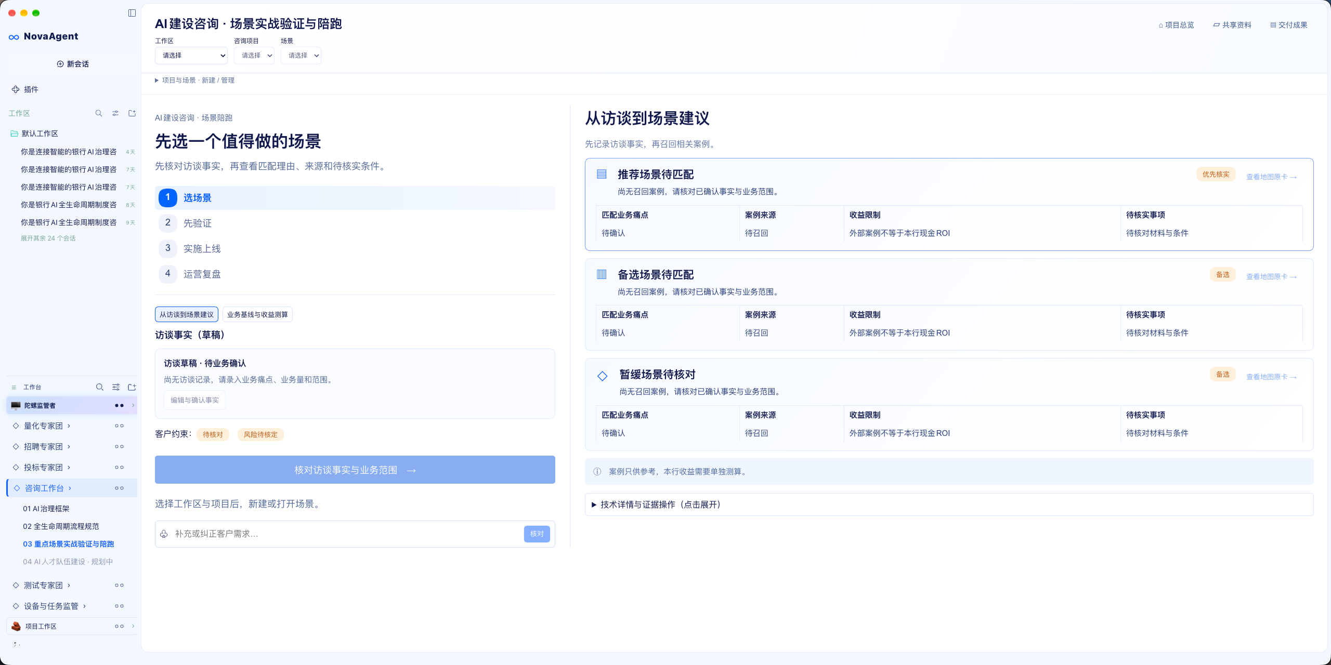1331x665 pixels.
Task: Open the 场景 dropdown selector
Action: point(301,56)
